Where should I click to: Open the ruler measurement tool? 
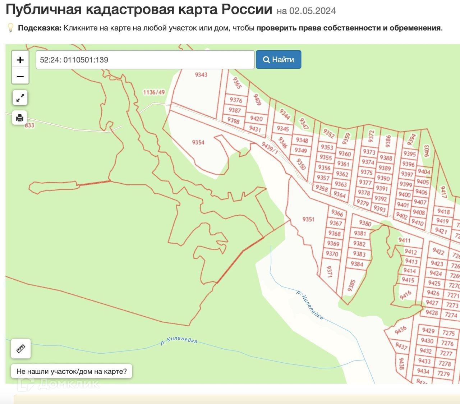pos(21,348)
